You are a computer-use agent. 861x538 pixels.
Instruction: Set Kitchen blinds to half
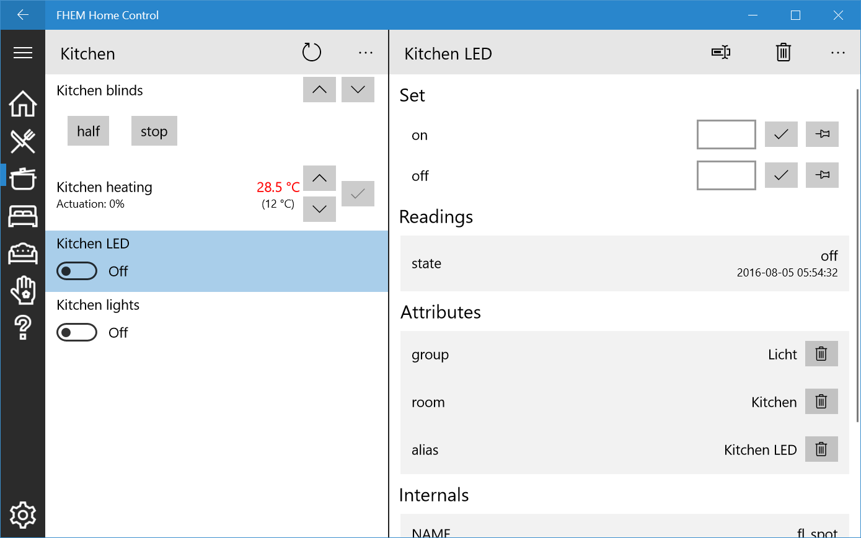coord(88,131)
